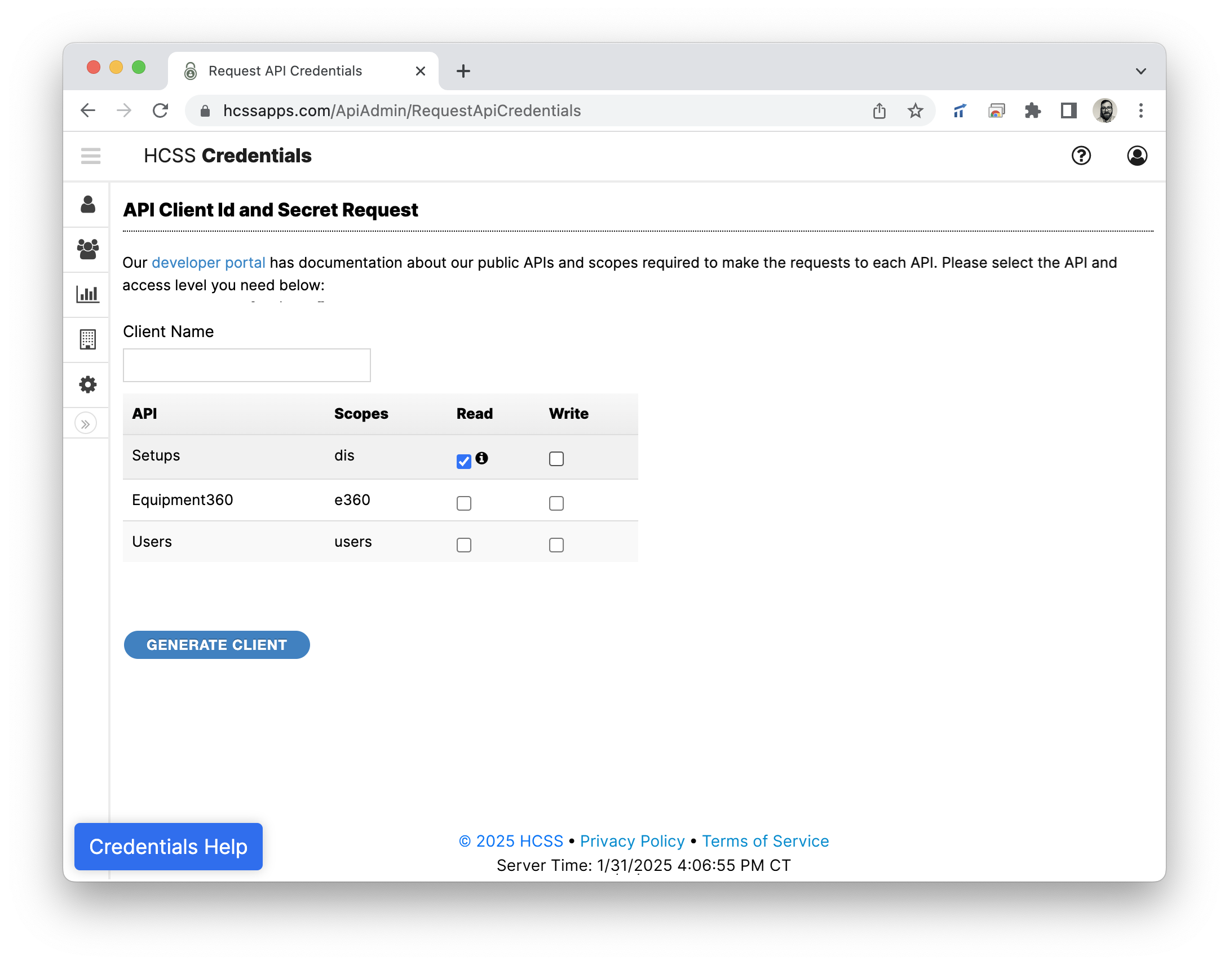Screen dimensions: 1229x965
Task: Open the building company sidebar icon
Action: click(x=87, y=339)
